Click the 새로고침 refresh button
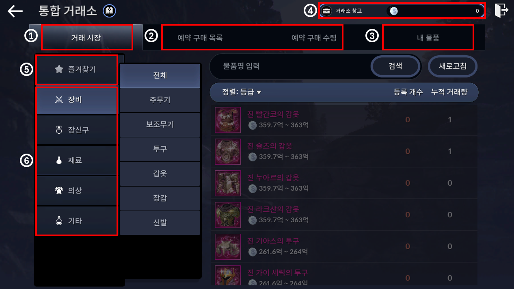Image resolution: width=514 pixels, height=289 pixels. click(453, 66)
